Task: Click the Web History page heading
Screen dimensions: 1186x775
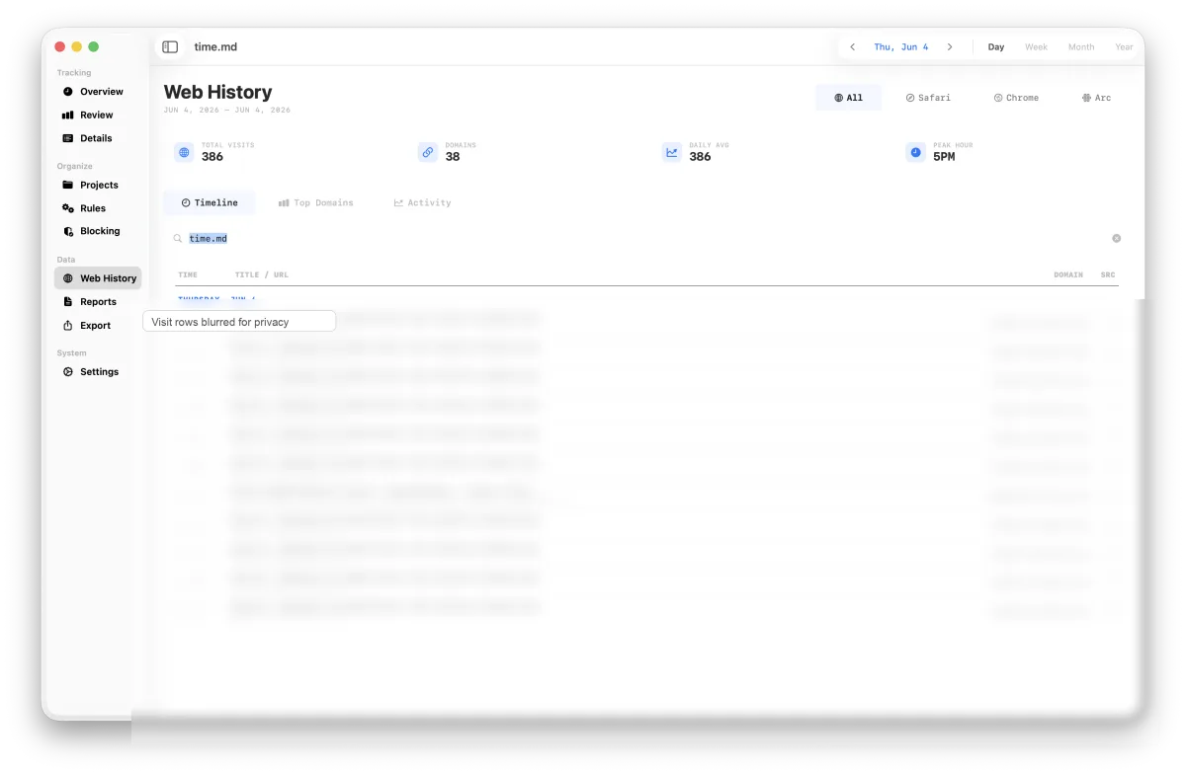Action: pyautogui.click(x=217, y=92)
